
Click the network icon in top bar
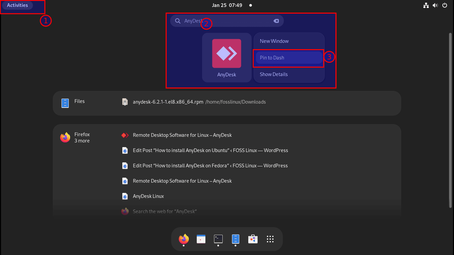pos(426,5)
